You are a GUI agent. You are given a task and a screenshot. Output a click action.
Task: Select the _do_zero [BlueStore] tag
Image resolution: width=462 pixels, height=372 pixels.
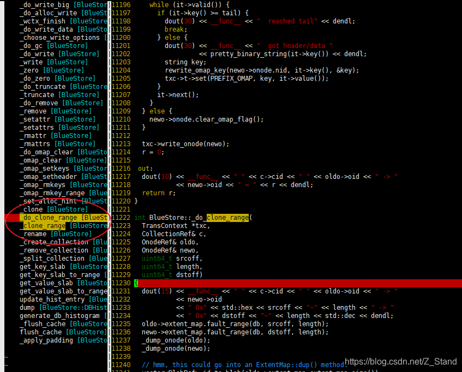pos(57,79)
